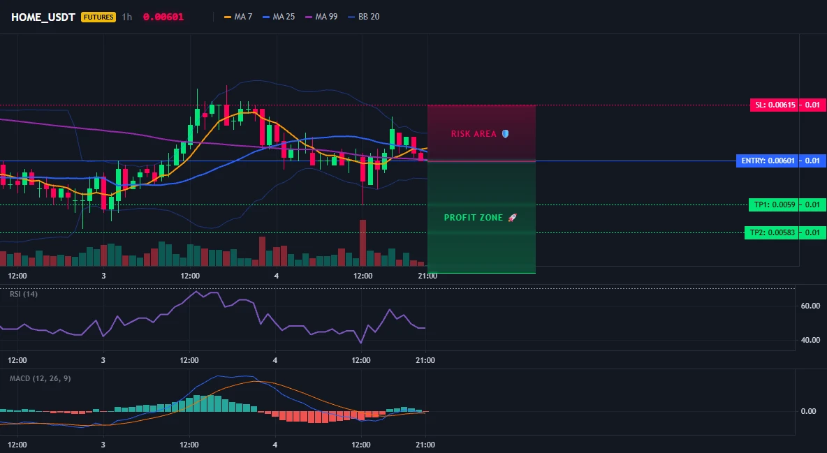Click the MA 25 legend entry
The width and height of the screenshot is (827, 453).
click(x=279, y=17)
